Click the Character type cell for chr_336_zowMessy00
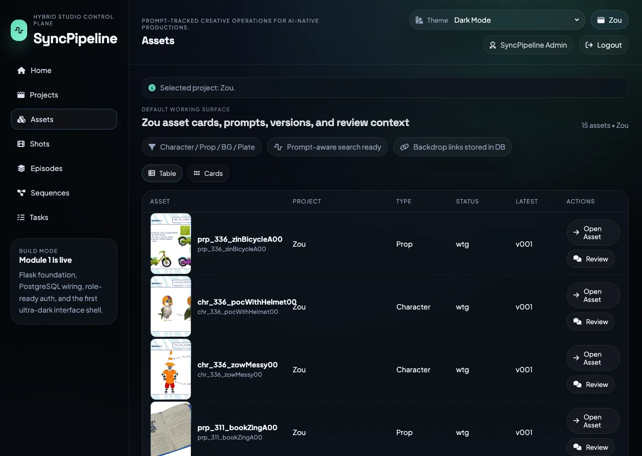This screenshot has width=642, height=456. 413,370
